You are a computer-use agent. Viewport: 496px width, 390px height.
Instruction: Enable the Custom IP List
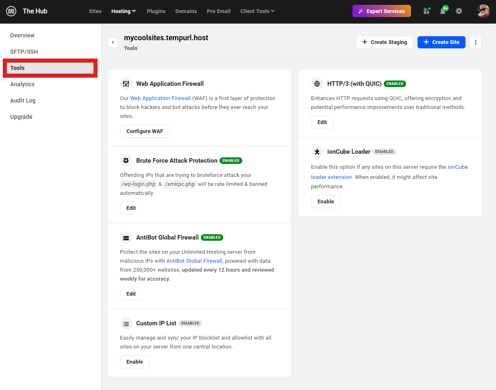(135, 362)
